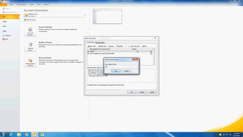Click the taskbar clock
The image size is (243, 137).
pos(237,134)
